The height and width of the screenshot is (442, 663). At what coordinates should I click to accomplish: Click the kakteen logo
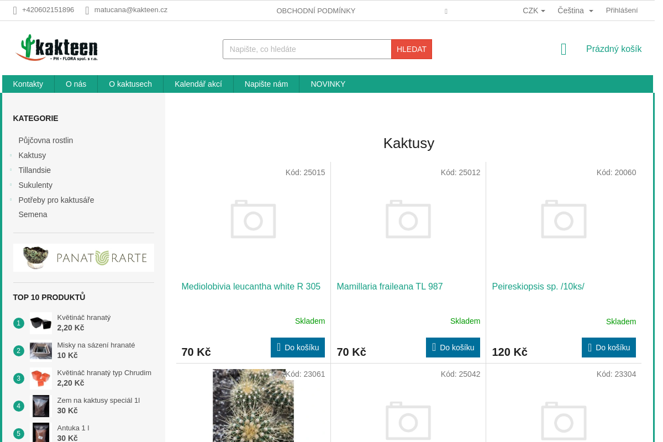coord(57,48)
